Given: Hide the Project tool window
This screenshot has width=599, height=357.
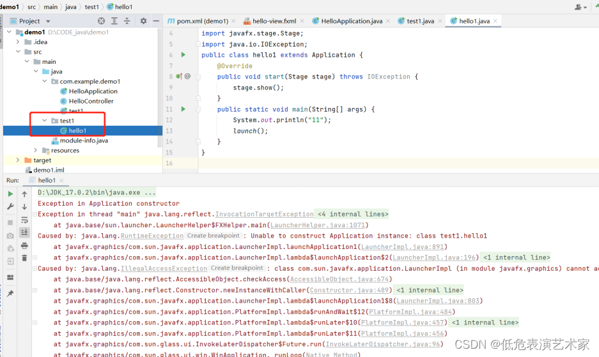Looking at the screenshot, I should click(156, 21).
